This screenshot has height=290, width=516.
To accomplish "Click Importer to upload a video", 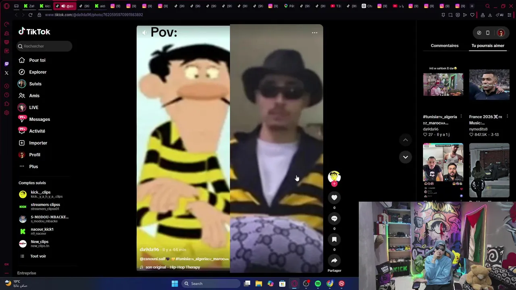I will pyautogui.click(x=33, y=143).
